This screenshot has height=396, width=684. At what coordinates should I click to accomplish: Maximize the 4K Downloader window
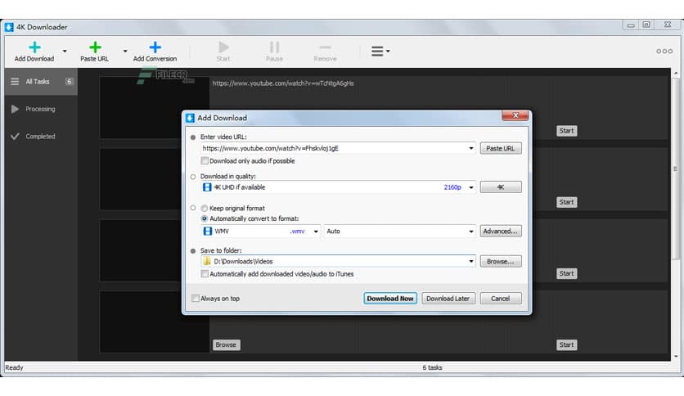pos(646,25)
